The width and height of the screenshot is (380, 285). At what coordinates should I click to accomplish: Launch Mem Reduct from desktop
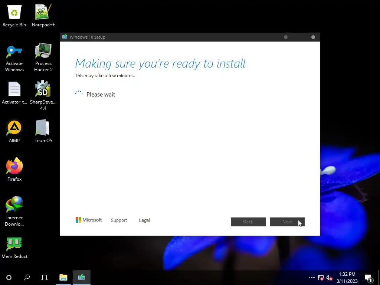(x=14, y=248)
